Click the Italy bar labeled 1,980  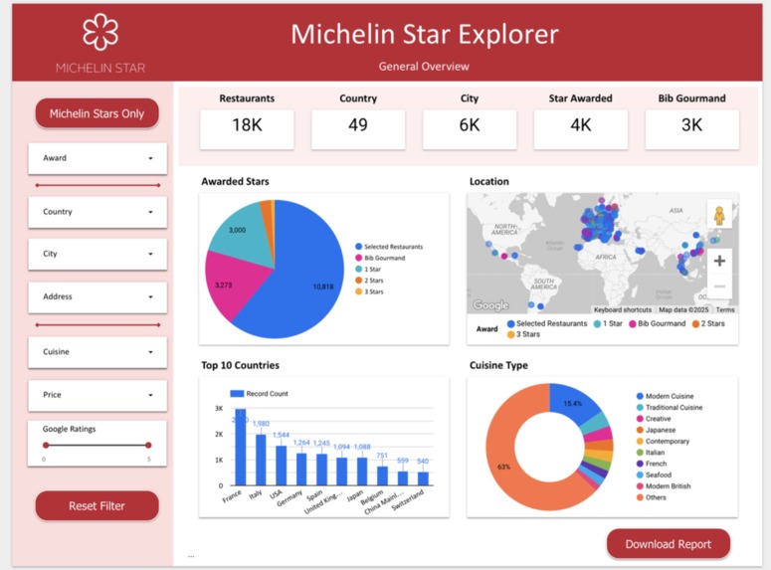261,460
